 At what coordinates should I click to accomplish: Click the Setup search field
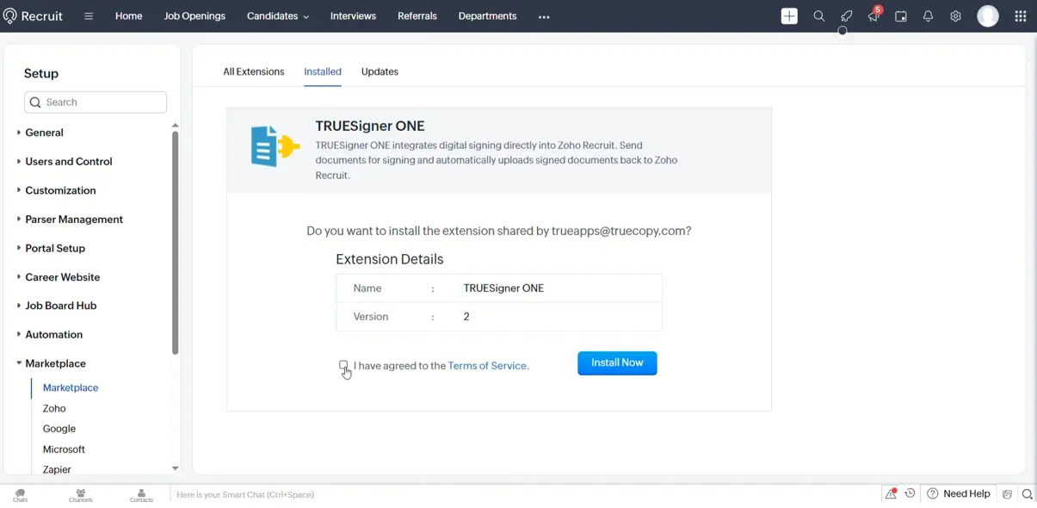click(x=96, y=102)
